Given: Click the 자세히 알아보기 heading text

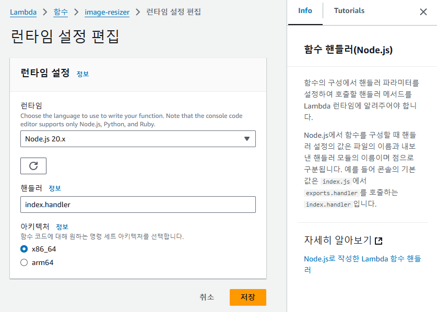Looking at the screenshot, I should tap(338, 240).
